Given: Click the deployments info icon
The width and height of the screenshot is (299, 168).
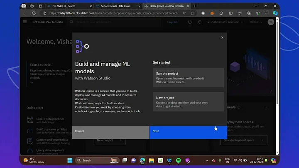Looking at the screenshot, I should (239, 107).
